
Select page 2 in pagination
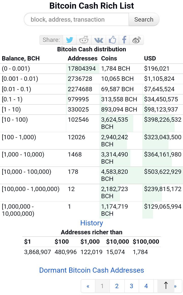(117, 286)
